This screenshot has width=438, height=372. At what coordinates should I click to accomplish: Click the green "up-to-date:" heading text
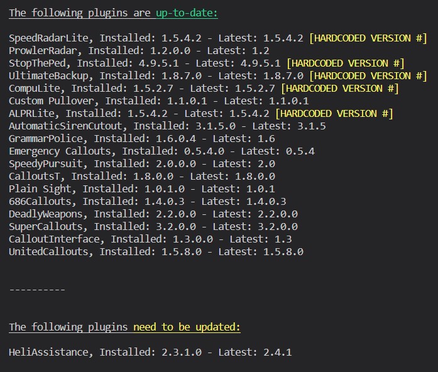coord(187,13)
